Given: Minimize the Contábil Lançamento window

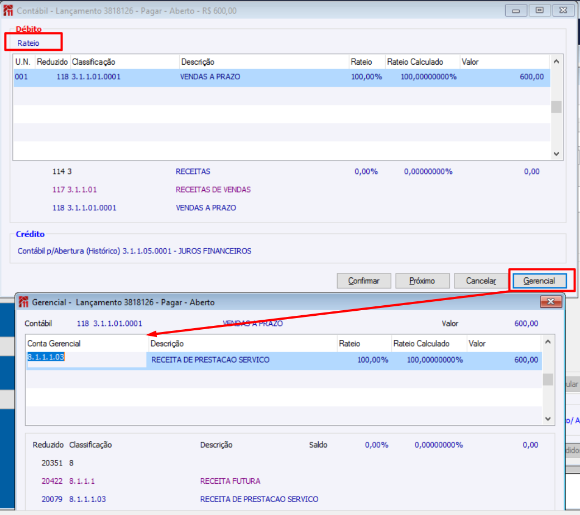Looking at the screenshot, I should pos(516,11).
